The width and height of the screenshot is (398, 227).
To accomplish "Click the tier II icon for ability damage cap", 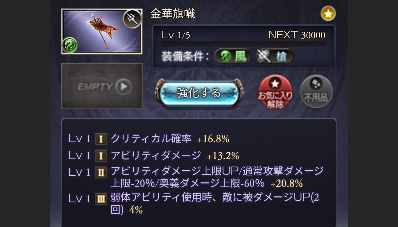I will [x=101, y=172].
